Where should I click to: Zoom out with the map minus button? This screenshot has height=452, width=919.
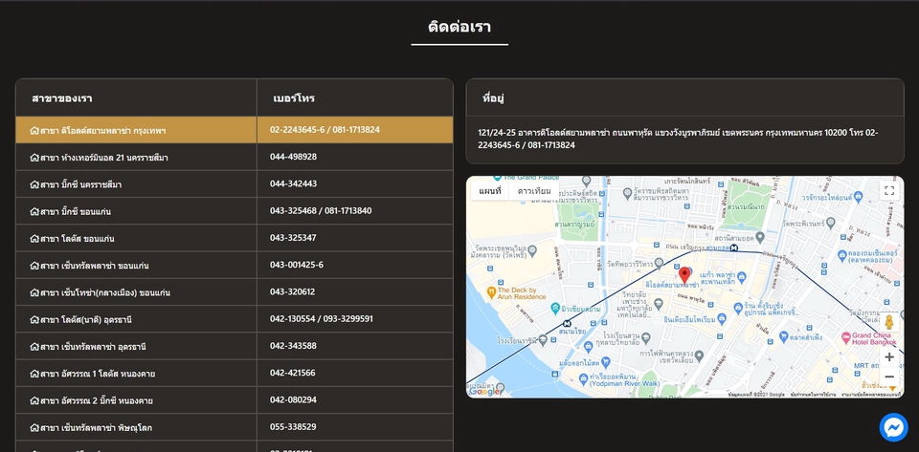click(x=889, y=377)
